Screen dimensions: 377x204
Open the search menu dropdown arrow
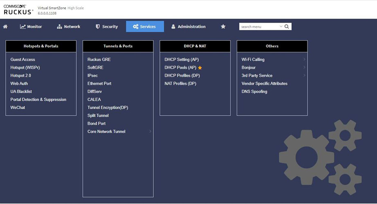(x=281, y=27)
